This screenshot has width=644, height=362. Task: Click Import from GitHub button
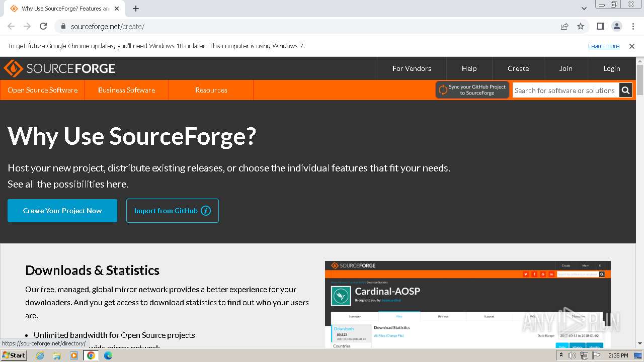(x=173, y=211)
